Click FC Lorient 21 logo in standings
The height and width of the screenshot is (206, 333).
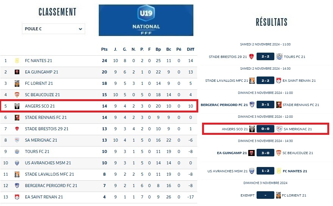pos(17,83)
